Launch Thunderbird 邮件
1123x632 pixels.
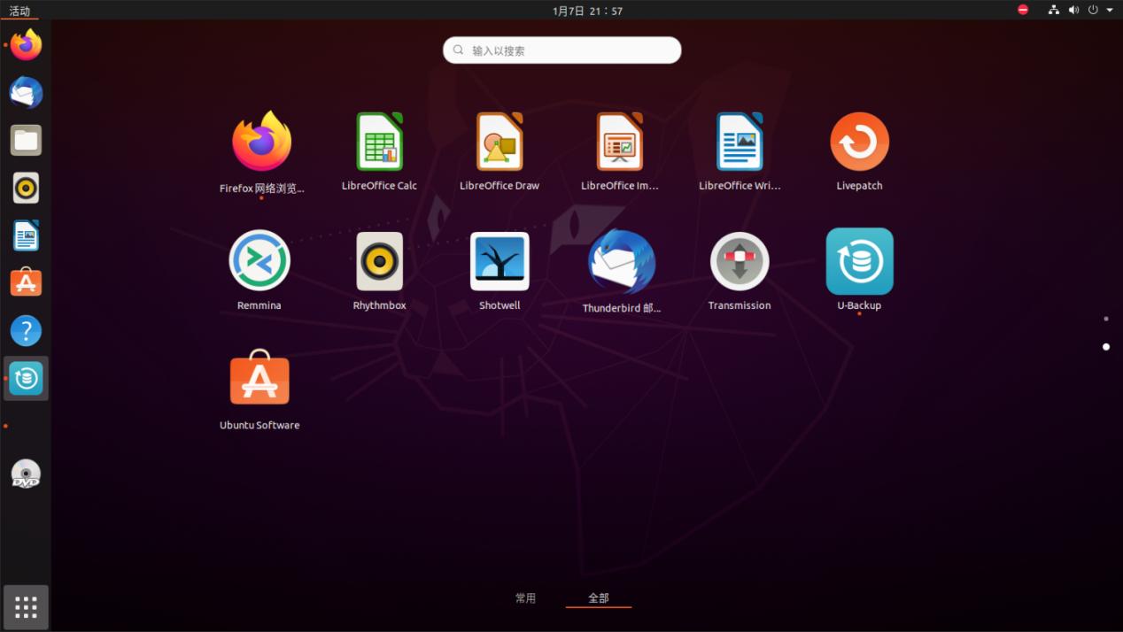[619, 261]
